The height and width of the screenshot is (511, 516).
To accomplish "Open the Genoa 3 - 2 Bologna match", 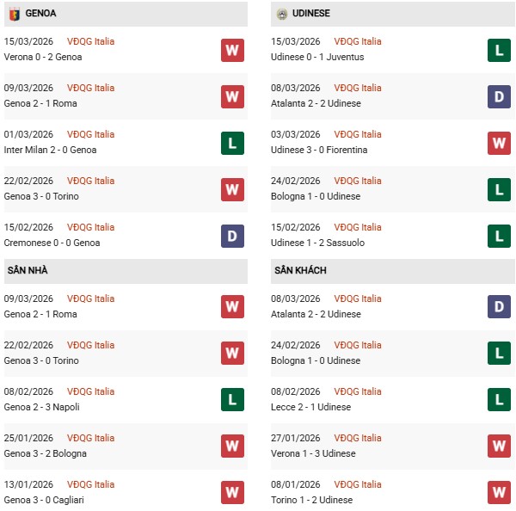I will coord(45,453).
